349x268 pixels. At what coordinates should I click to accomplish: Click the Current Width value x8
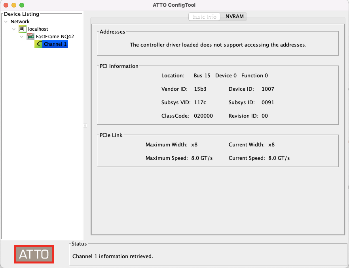271,145
